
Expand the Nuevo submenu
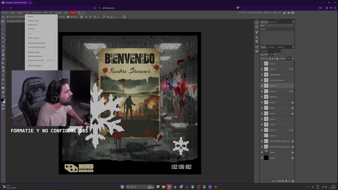point(41,17)
